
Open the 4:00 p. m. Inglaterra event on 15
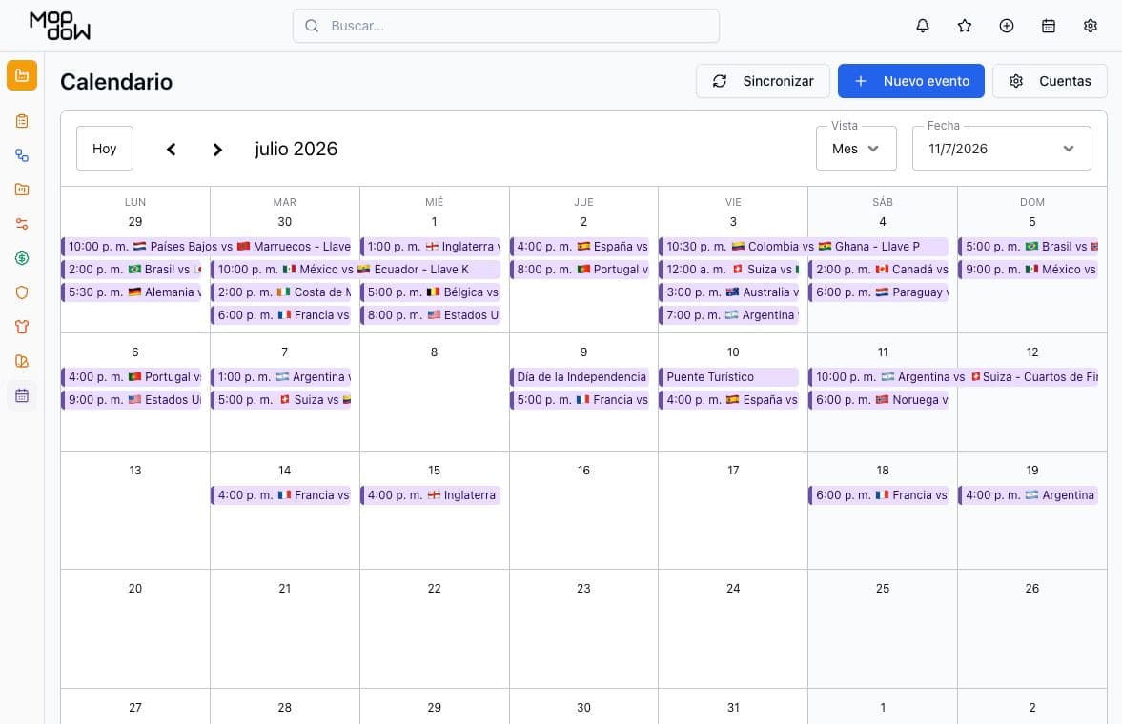point(431,494)
